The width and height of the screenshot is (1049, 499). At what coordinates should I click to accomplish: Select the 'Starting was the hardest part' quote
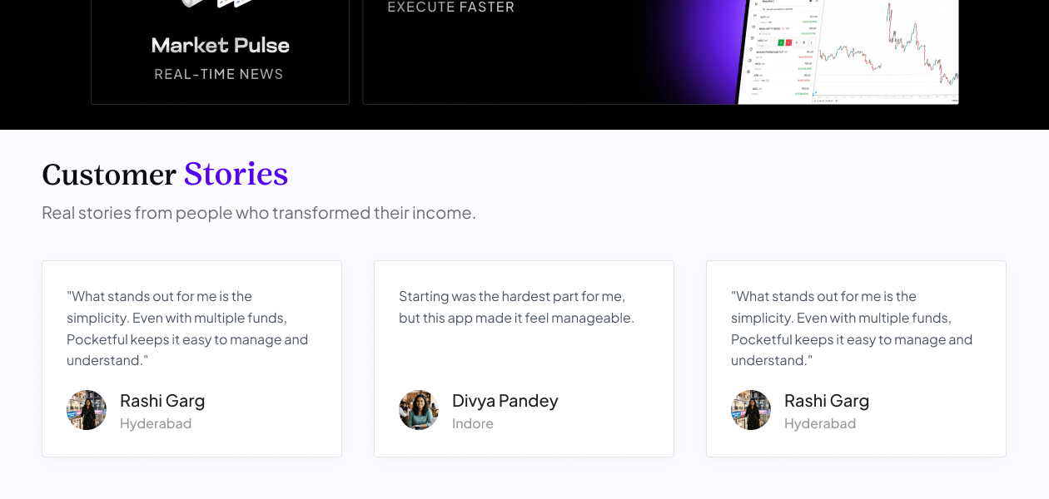click(x=516, y=307)
